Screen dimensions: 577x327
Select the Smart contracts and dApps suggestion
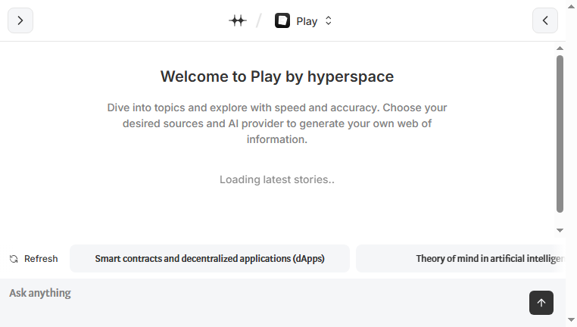(210, 259)
